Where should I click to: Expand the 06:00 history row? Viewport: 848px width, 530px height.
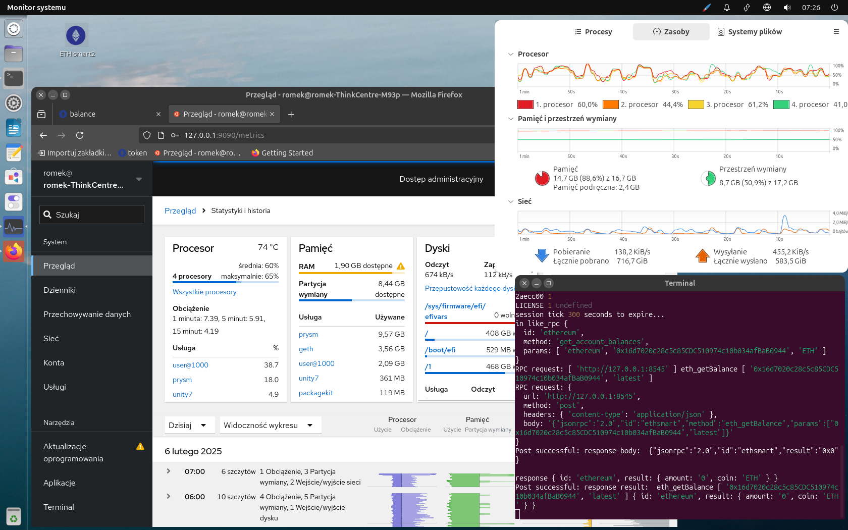169,496
